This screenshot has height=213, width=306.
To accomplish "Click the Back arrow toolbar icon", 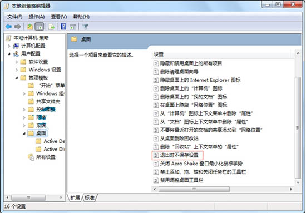I will click(8, 27).
